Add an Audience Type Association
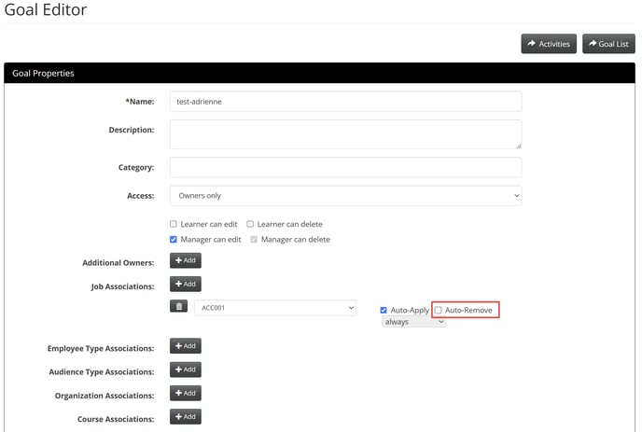 (x=186, y=369)
